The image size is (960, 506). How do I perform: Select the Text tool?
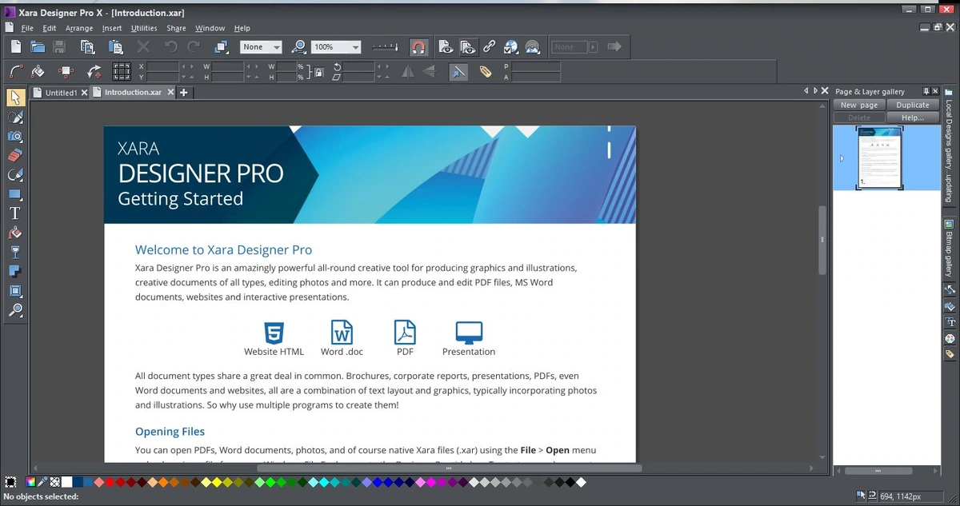[14, 213]
